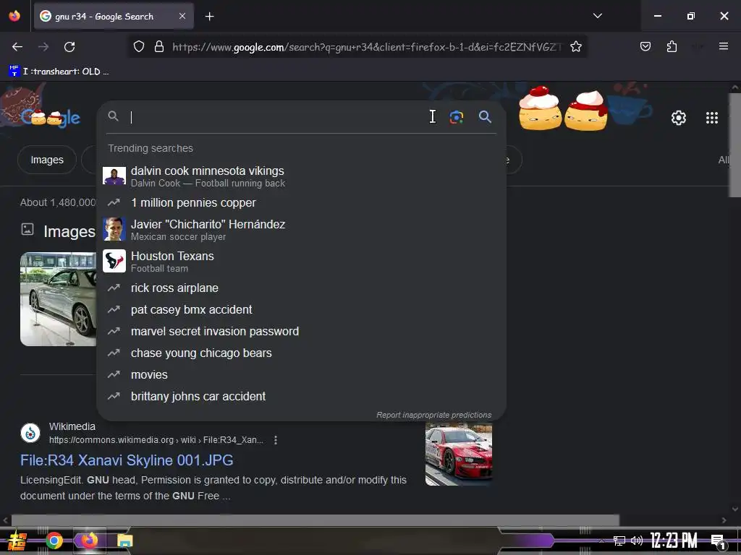Click the Google doodle logo
Image resolution: width=741 pixels, height=555 pixels.
[50, 116]
